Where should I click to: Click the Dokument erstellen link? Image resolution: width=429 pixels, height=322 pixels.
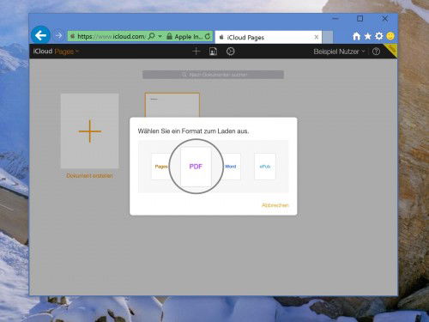[x=89, y=176]
